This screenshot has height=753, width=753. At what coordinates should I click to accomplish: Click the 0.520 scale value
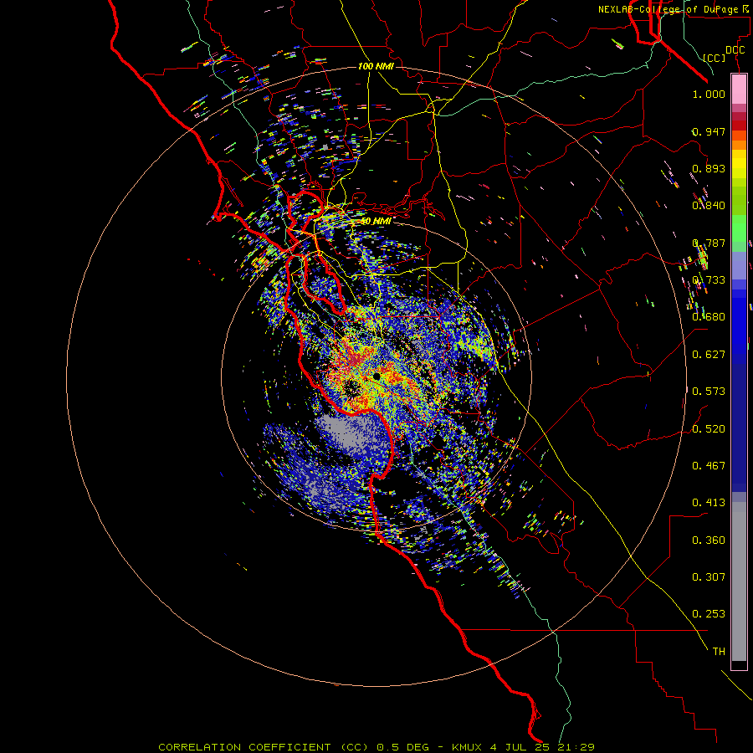point(709,429)
